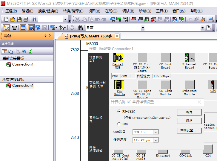Click the 详细设置... button
The width and height of the screenshot is (217, 161).
pyautogui.click(x=189, y=130)
